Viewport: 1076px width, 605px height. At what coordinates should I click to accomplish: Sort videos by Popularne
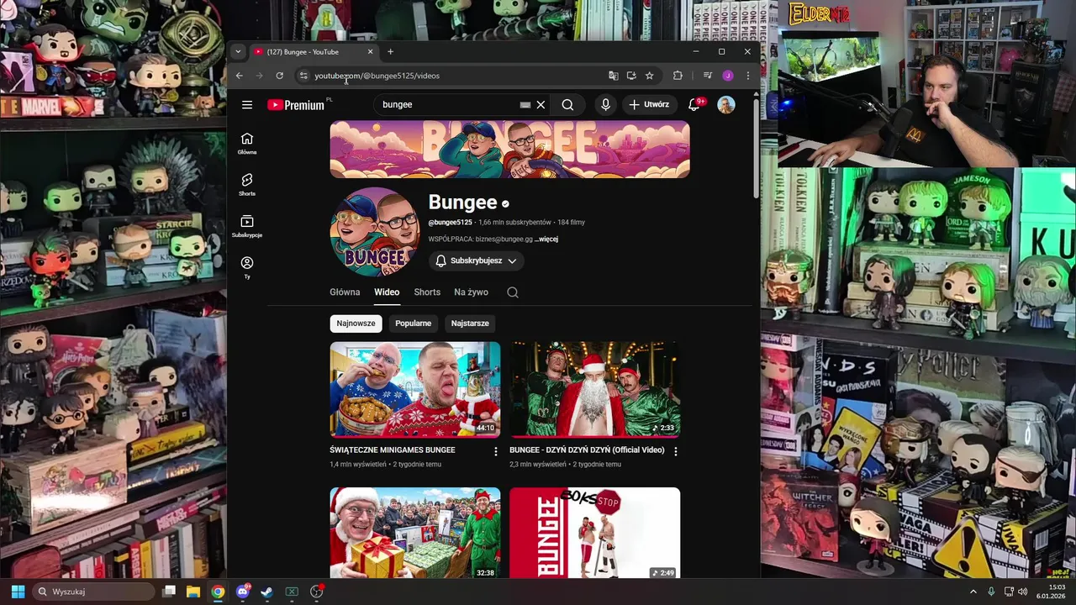[414, 324]
